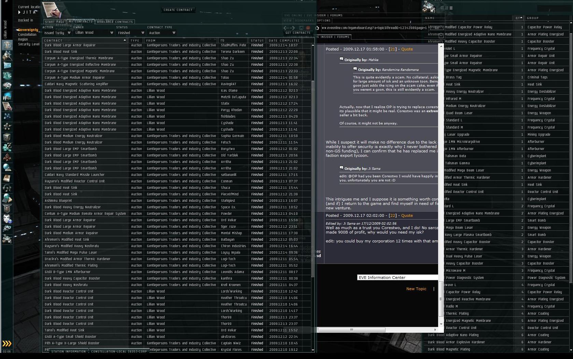Image resolution: width=573 pixels, height=359 pixels.
Task: Open the shield emblem icon in the sidebar
Action: [7, 208]
